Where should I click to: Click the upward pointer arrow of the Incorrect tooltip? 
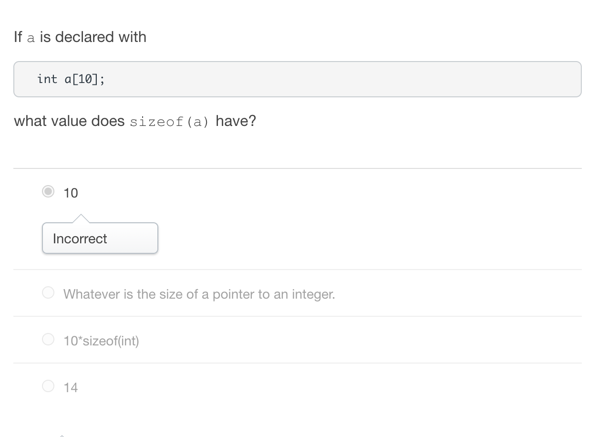[81, 218]
